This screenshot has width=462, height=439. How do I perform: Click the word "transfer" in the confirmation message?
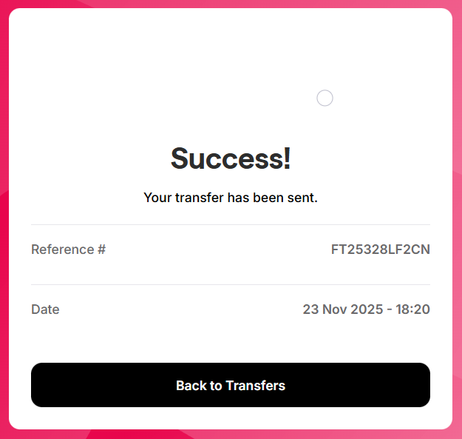coord(200,198)
